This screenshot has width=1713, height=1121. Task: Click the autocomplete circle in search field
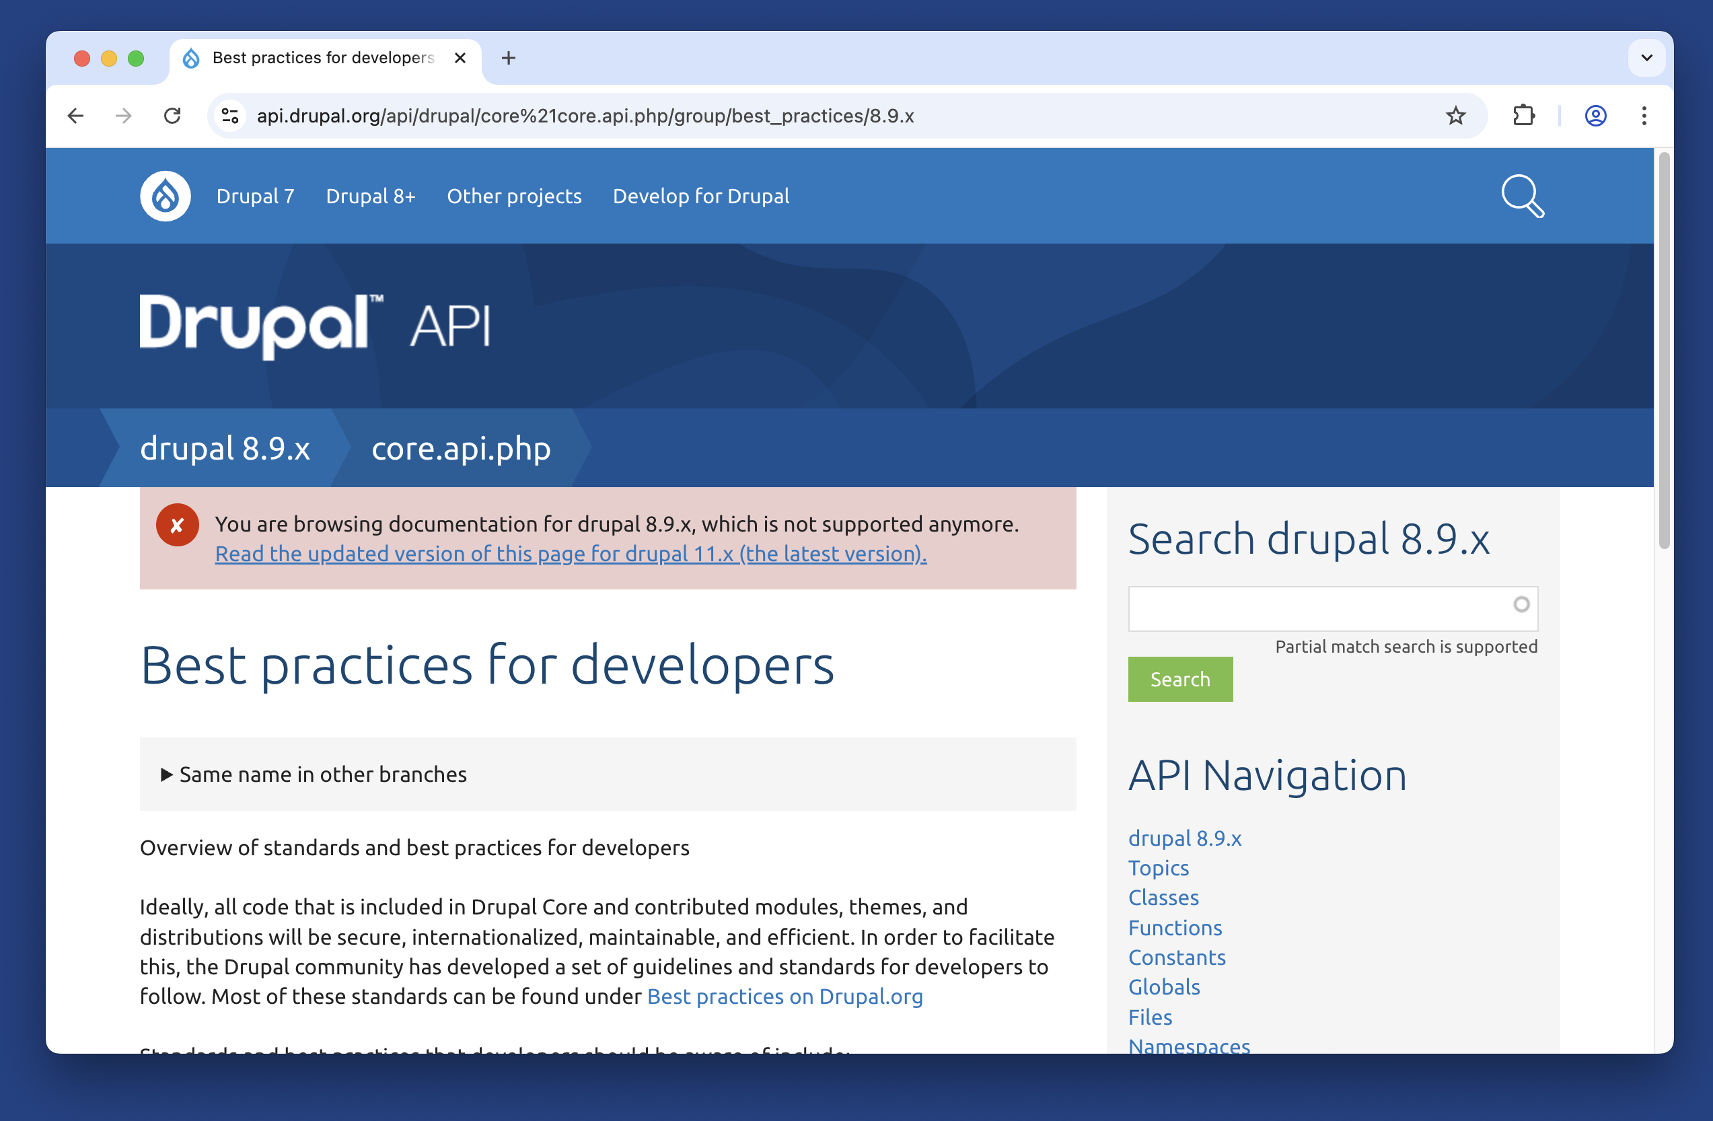(1521, 604)
